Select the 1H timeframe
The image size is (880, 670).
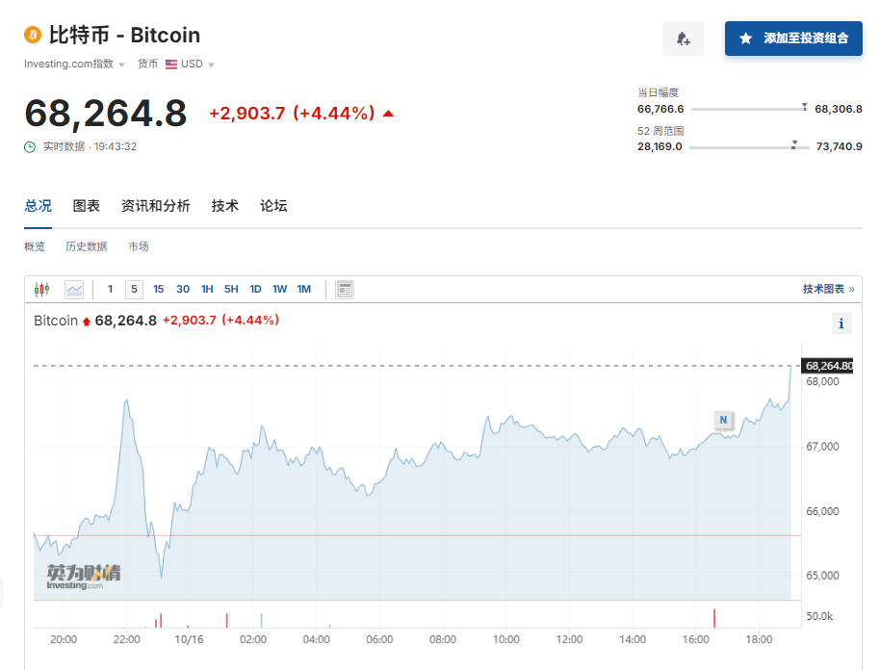tap(206, 289)
